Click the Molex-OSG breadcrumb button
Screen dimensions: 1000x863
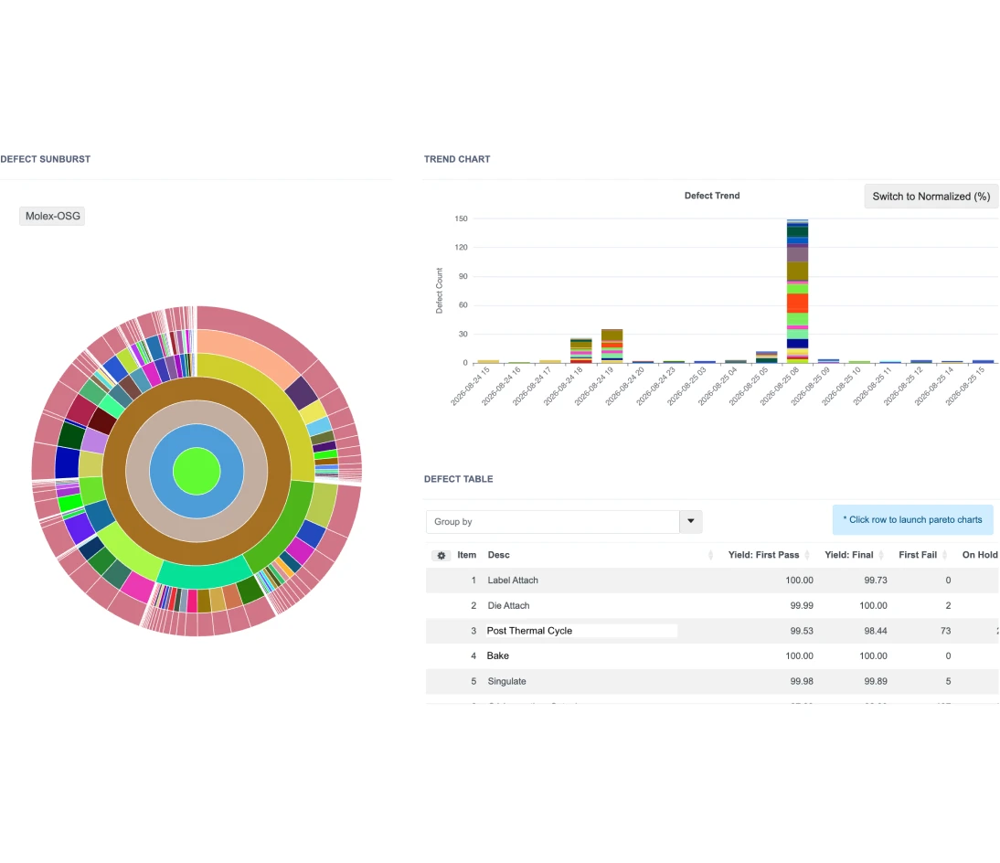click(x=52, y=217)
